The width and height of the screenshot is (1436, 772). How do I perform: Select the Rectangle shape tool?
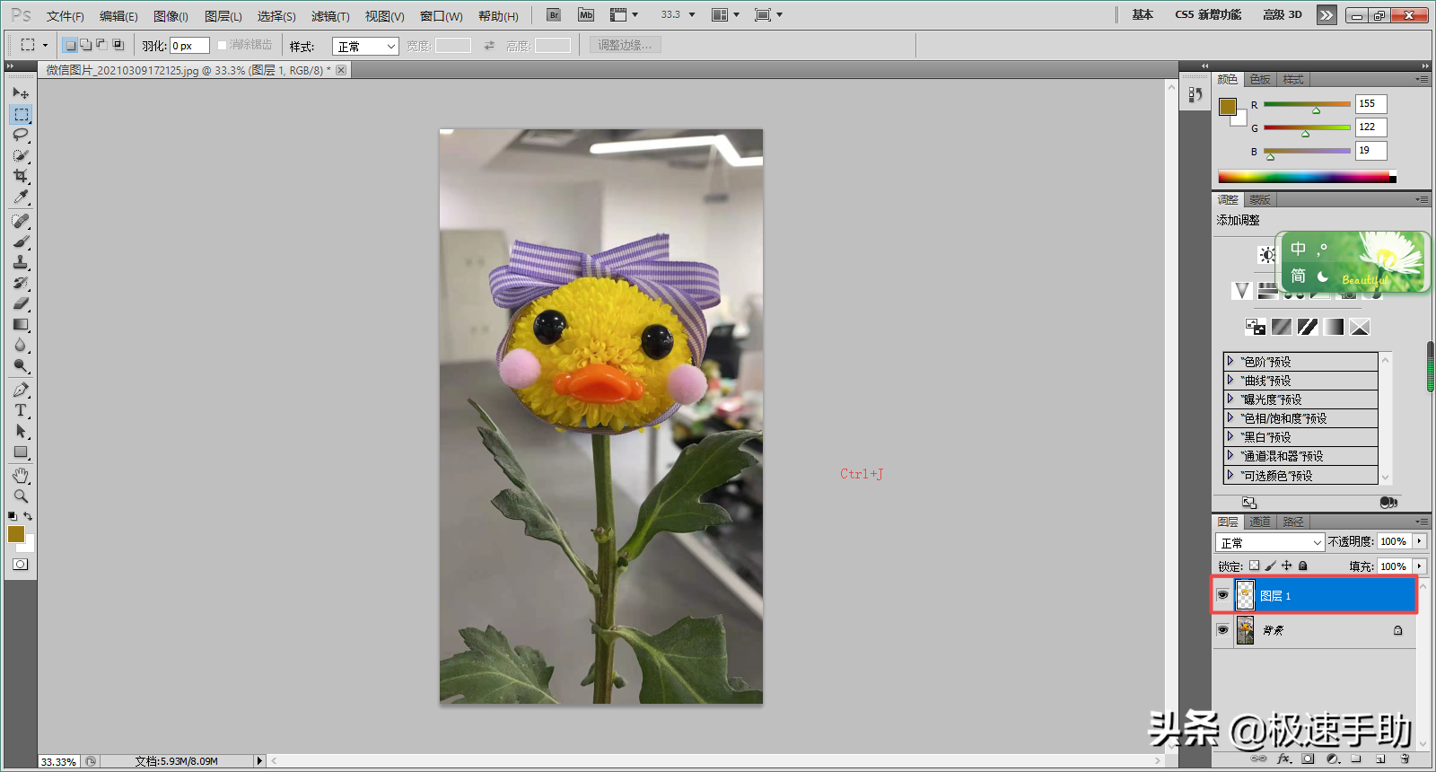pos(21,452)
